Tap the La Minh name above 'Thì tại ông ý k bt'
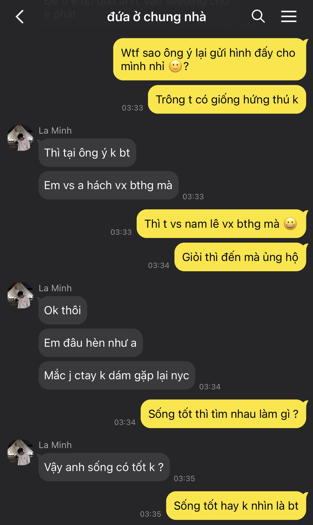 click(55, 130)
